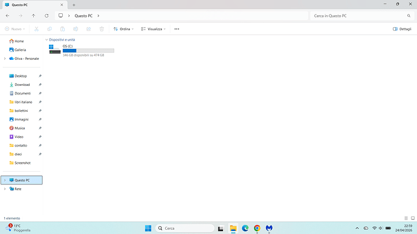Click Questo PC address bar breadcrumb

click(83, 16)
